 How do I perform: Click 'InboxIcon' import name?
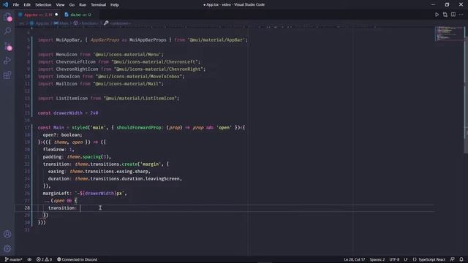click(x=68, y=76)
